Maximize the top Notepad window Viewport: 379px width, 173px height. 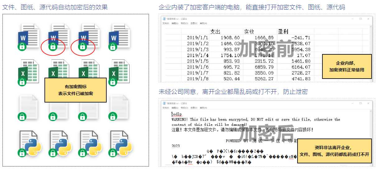360,19
